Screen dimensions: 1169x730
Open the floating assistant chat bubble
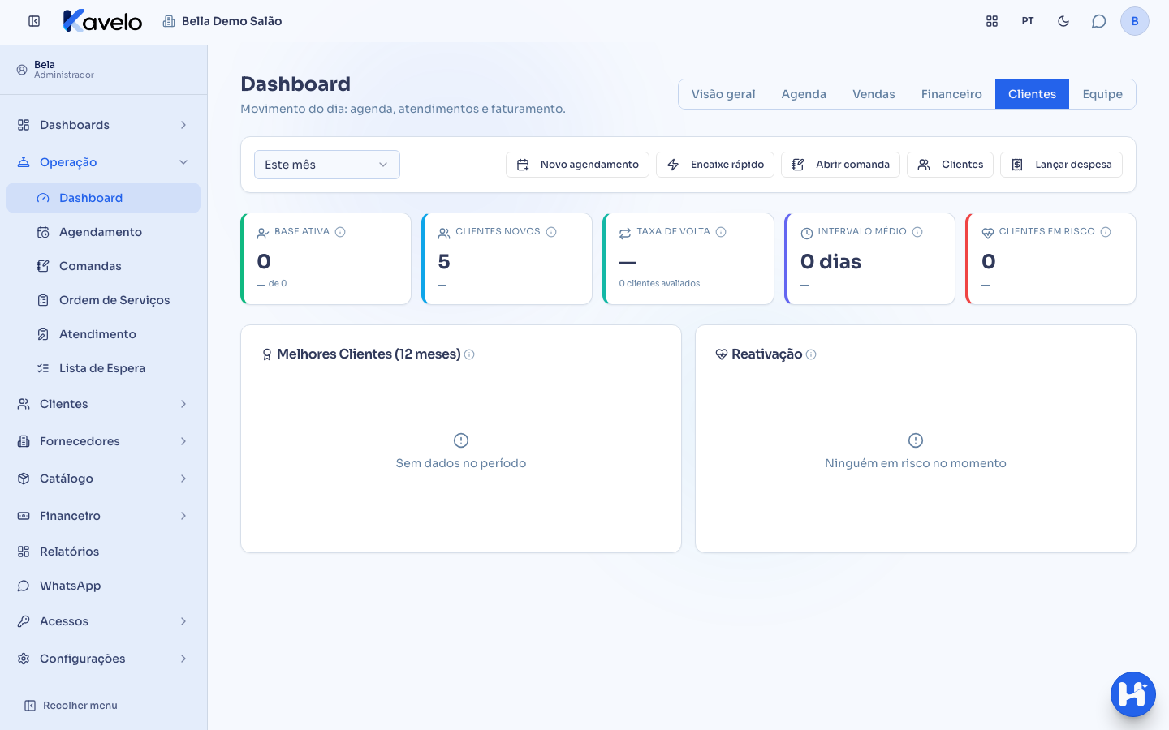(x=1133, y=694)
